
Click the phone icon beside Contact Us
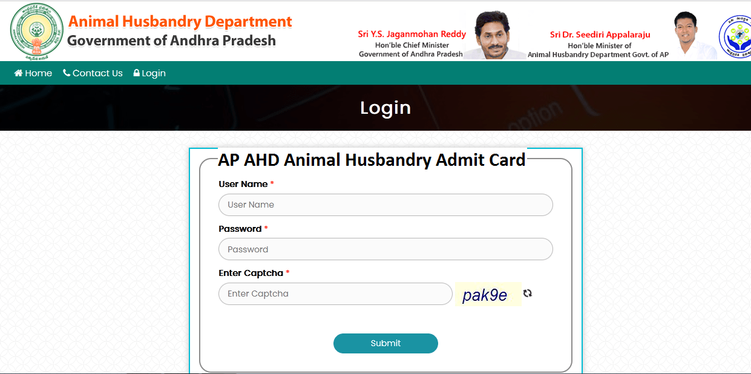(67, 73)
